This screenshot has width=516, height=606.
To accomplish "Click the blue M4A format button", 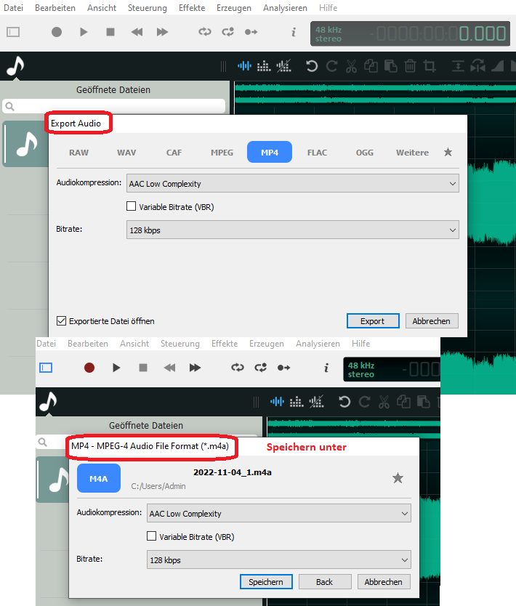I will point(99,478).
